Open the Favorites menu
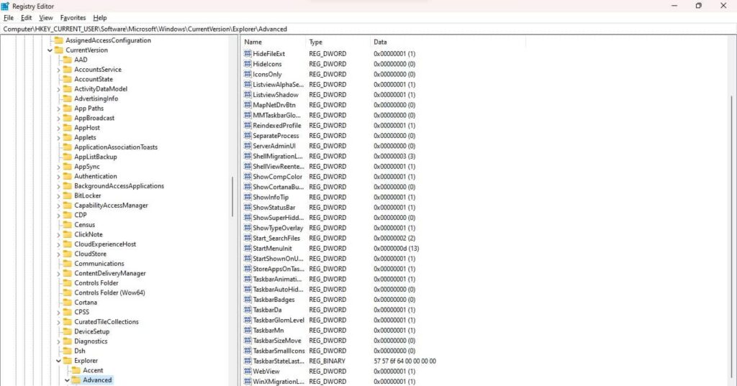 point(73,17)
